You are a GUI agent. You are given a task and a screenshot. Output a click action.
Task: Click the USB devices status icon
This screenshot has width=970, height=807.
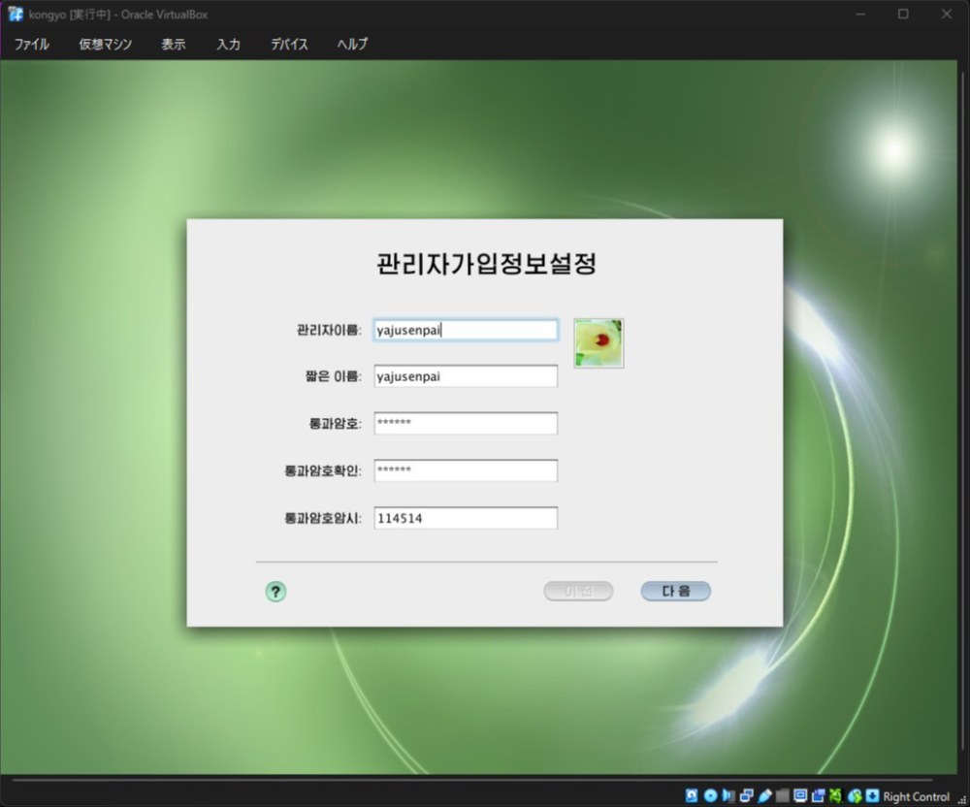click(764, 796)
